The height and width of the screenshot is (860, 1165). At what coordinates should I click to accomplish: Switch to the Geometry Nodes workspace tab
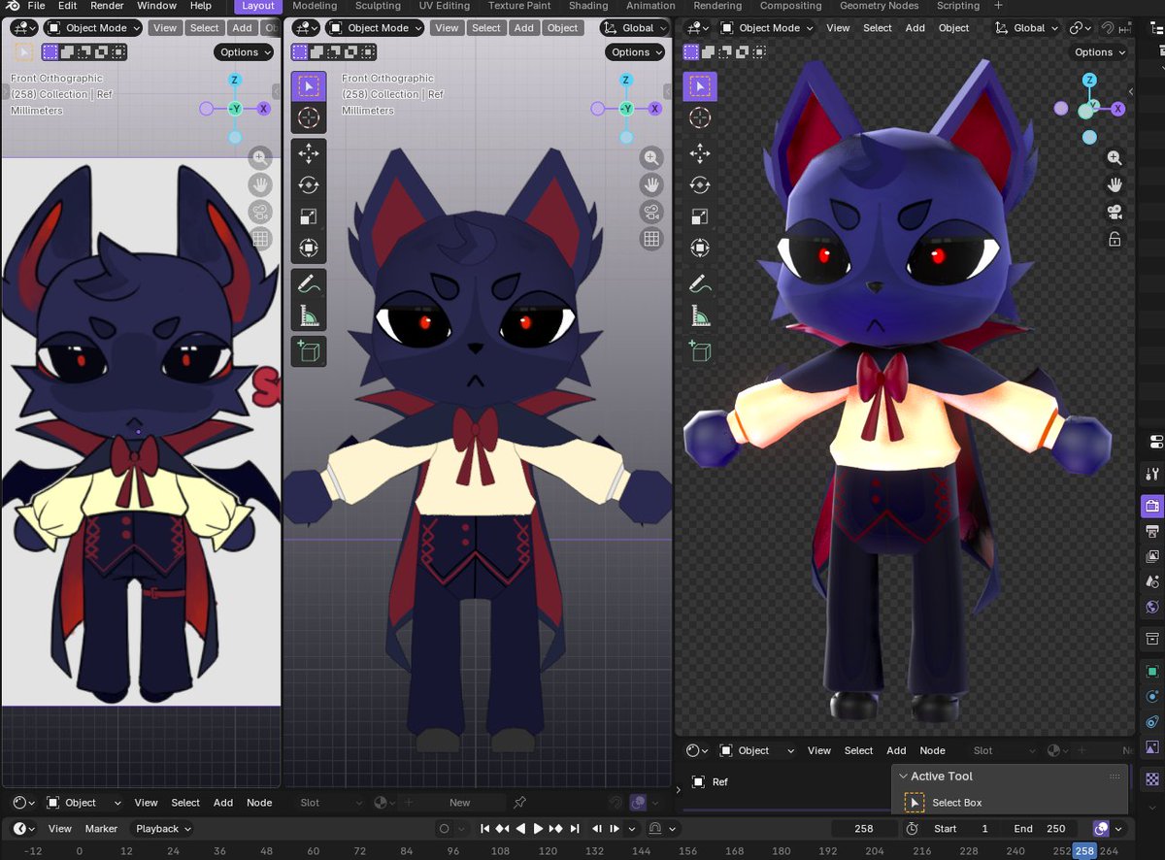coord(880,6)
